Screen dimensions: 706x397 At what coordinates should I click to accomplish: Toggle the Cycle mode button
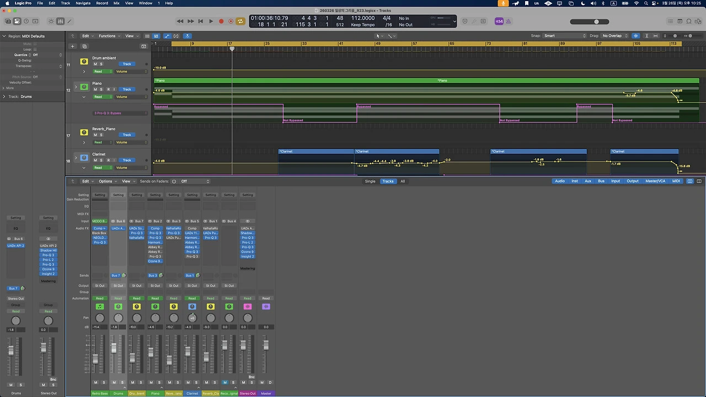tap(240, 22)
